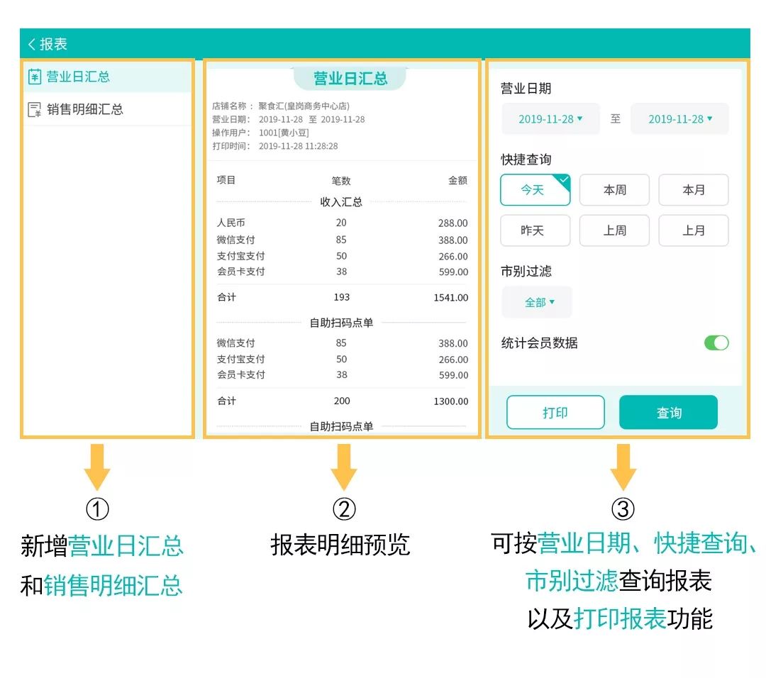Select 本周 quick query option
The height and width of the screenshot is (678, 766).
click(614, 190)
